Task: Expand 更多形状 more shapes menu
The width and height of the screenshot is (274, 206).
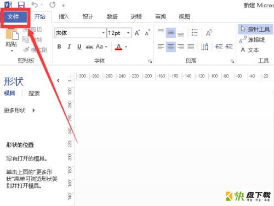Action: click(19, 110)
